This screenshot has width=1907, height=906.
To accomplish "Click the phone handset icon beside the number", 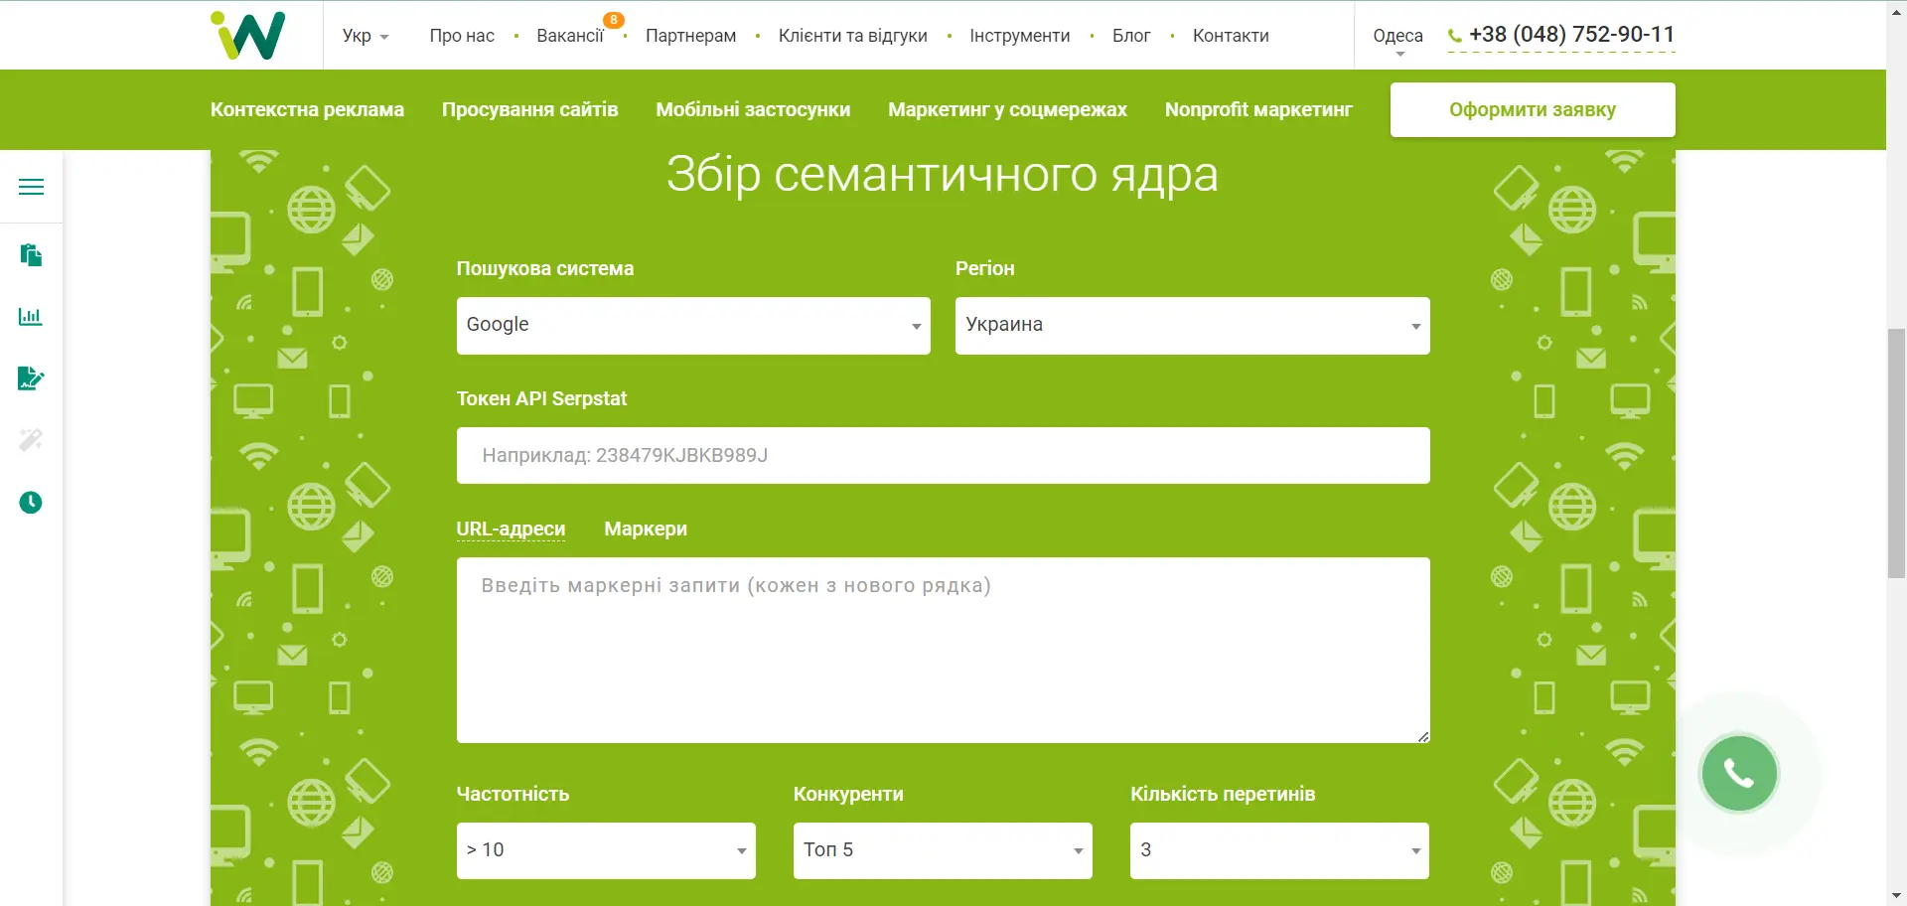I will pyautogui.click(x=1455, y=36).
